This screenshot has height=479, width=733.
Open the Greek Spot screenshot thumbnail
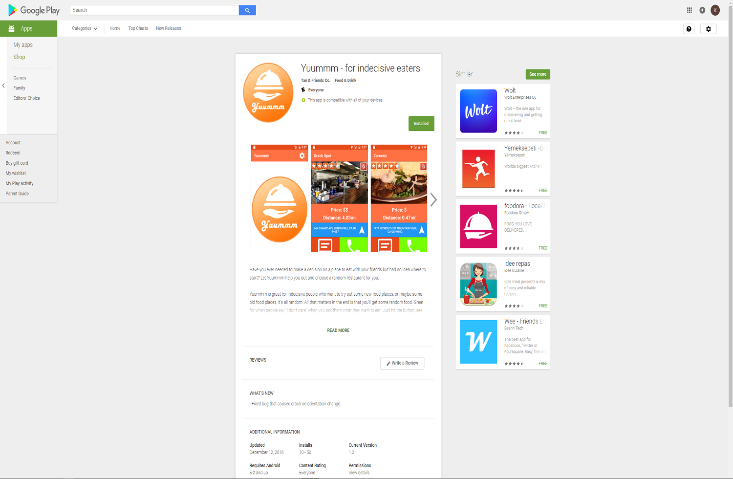pos(339,198)
